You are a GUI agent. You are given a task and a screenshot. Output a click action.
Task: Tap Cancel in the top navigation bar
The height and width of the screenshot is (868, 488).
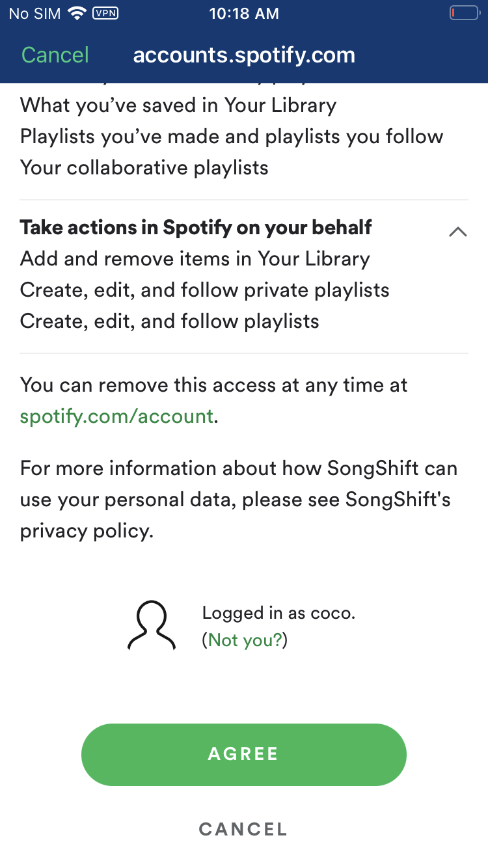pyautogui.click(x=55, y=55)
